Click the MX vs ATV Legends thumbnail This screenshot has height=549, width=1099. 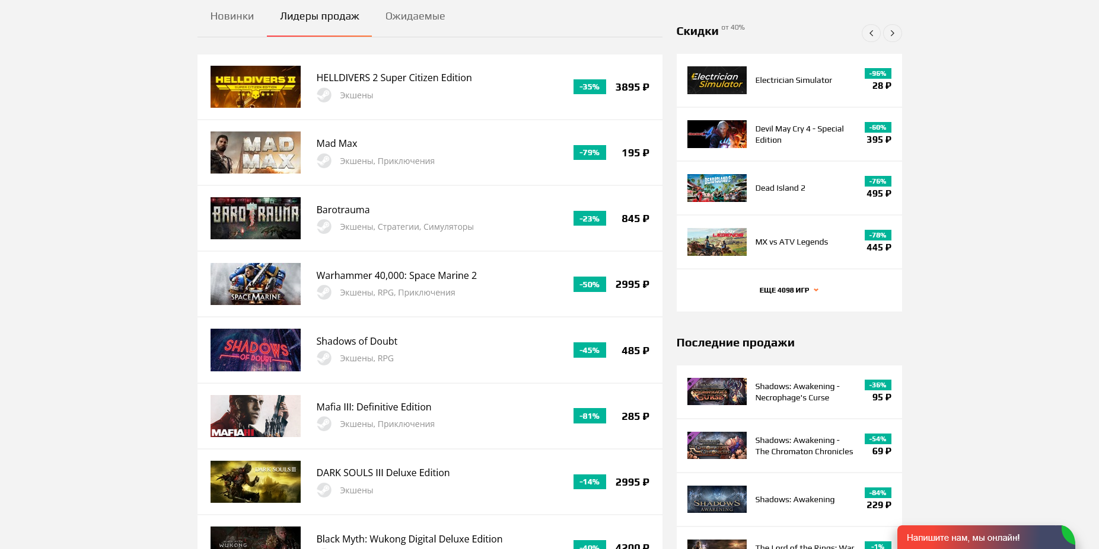(717, 242)
